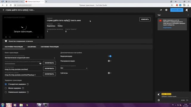The width and height of the screenshot is (191, 107).
Task: Open preview player settings gear
Action: coord(38,37)
